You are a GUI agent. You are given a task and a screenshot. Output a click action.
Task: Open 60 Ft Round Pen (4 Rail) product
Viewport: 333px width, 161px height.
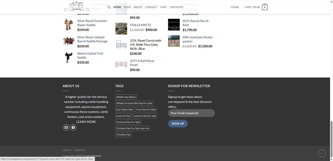click(x=195, y=23)
